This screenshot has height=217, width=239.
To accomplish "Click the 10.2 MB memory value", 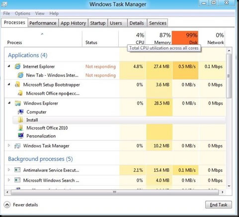I will (161, 146).
